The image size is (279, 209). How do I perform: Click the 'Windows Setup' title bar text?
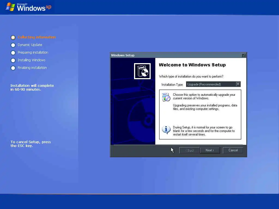coord(123,55)
